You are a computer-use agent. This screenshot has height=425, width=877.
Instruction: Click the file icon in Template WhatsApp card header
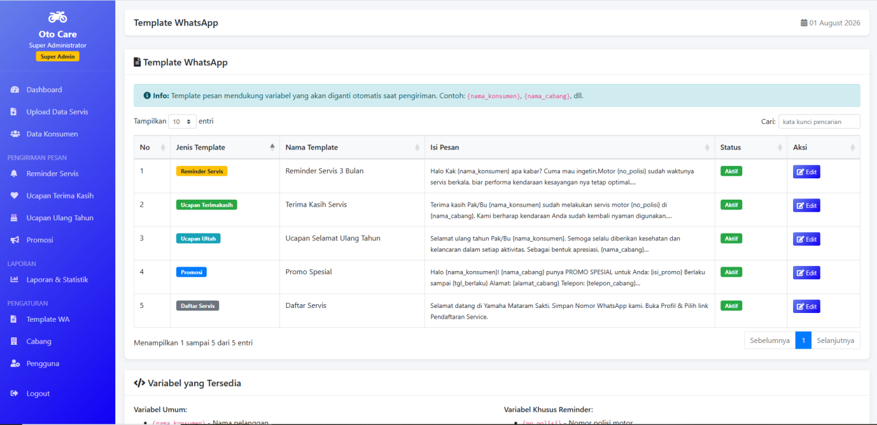pos(137,63)
